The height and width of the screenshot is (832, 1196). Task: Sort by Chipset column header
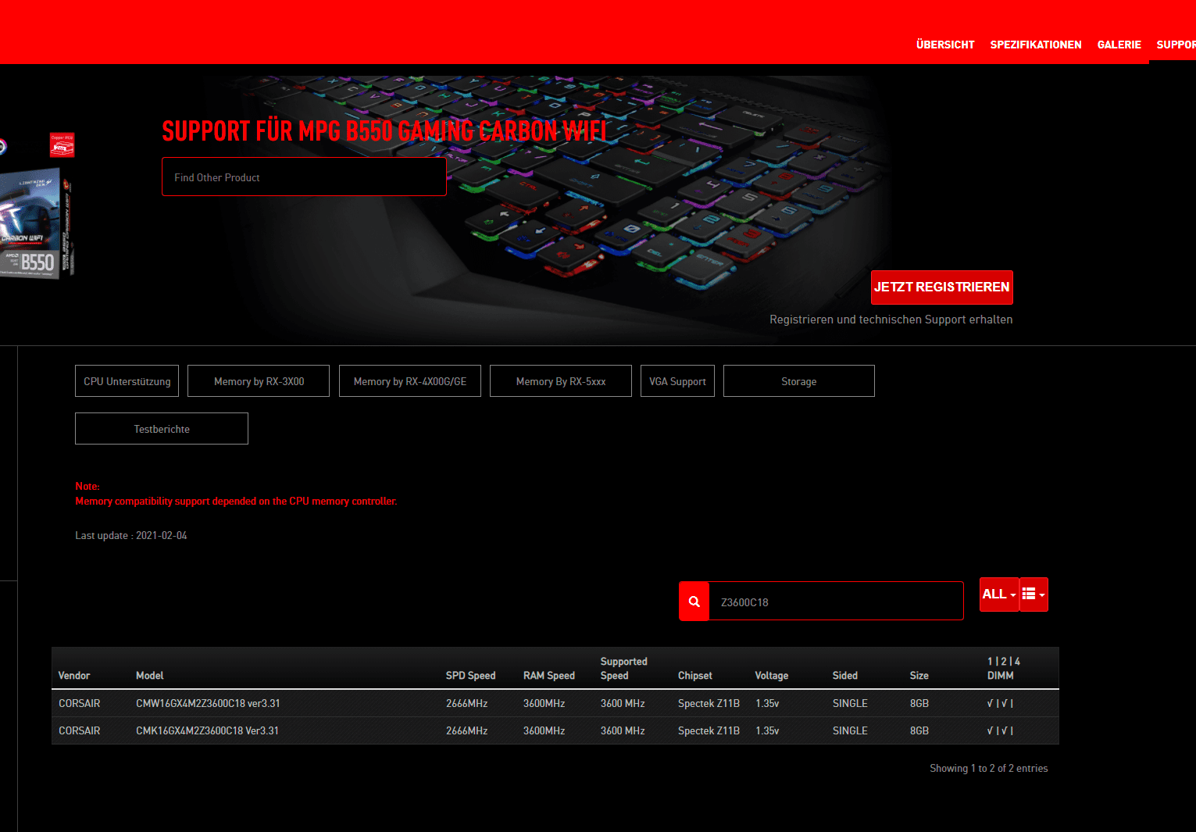click(x=695, y=676)
